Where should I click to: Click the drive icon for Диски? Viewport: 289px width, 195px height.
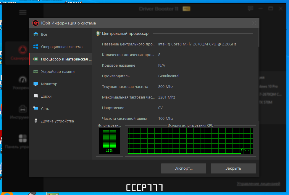(36, 96)
